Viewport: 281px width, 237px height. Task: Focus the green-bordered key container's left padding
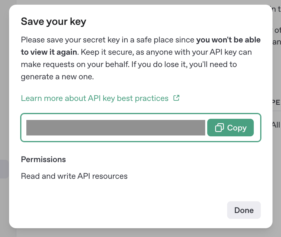click(x=24, y=128)
